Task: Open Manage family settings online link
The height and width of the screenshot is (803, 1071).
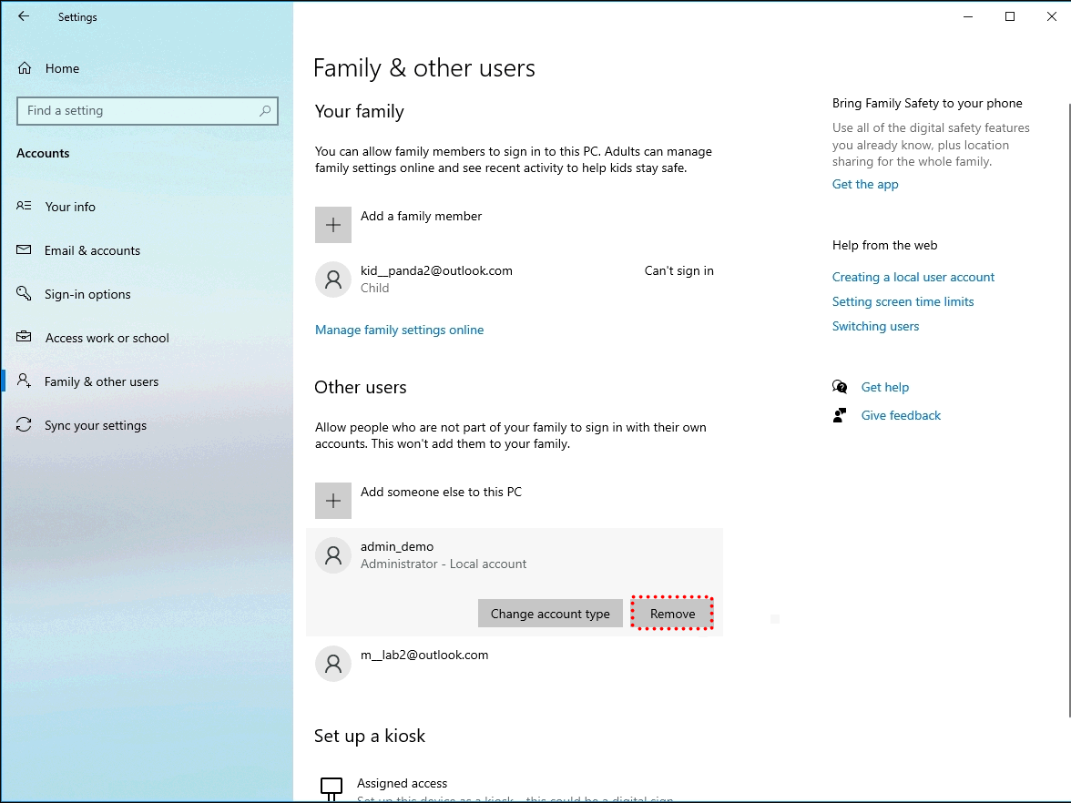Action: [x=399, y=330]
